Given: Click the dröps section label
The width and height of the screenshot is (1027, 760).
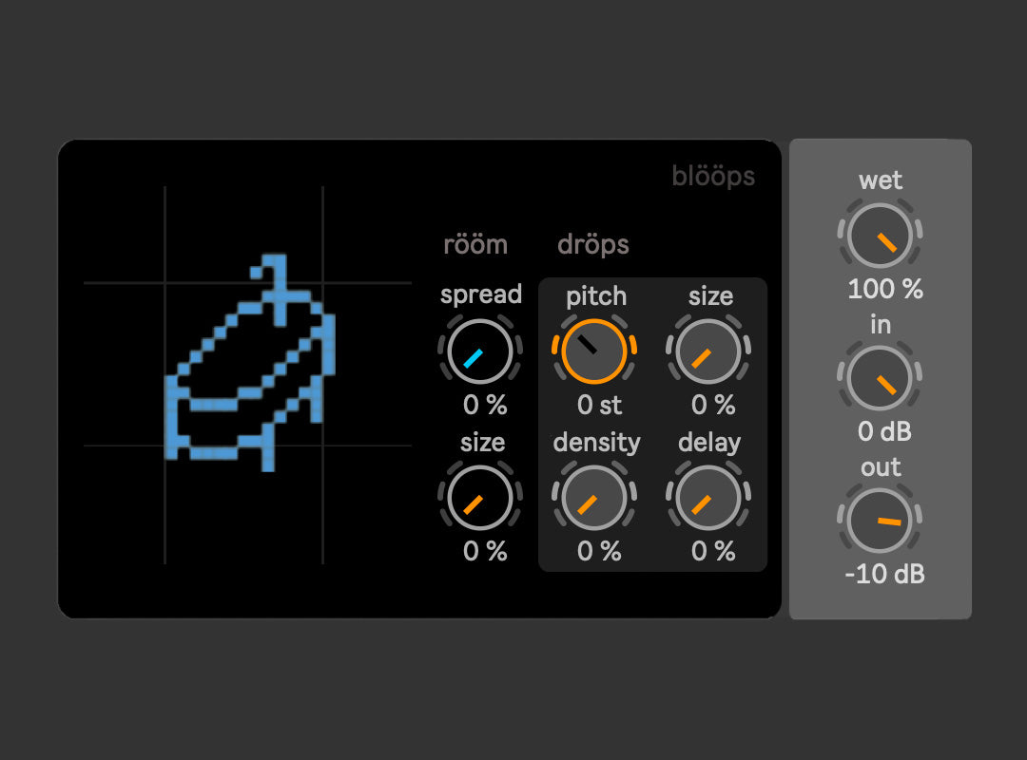Looking at the screenshot, I should click(593, 245).
